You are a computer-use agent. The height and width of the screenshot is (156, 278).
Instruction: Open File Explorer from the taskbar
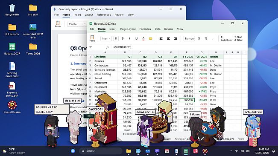[129, 151]
